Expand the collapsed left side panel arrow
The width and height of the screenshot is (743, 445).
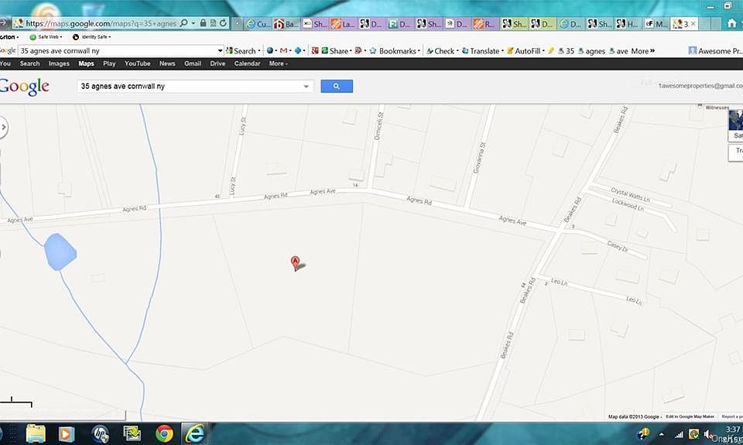[x=4, y=128]
